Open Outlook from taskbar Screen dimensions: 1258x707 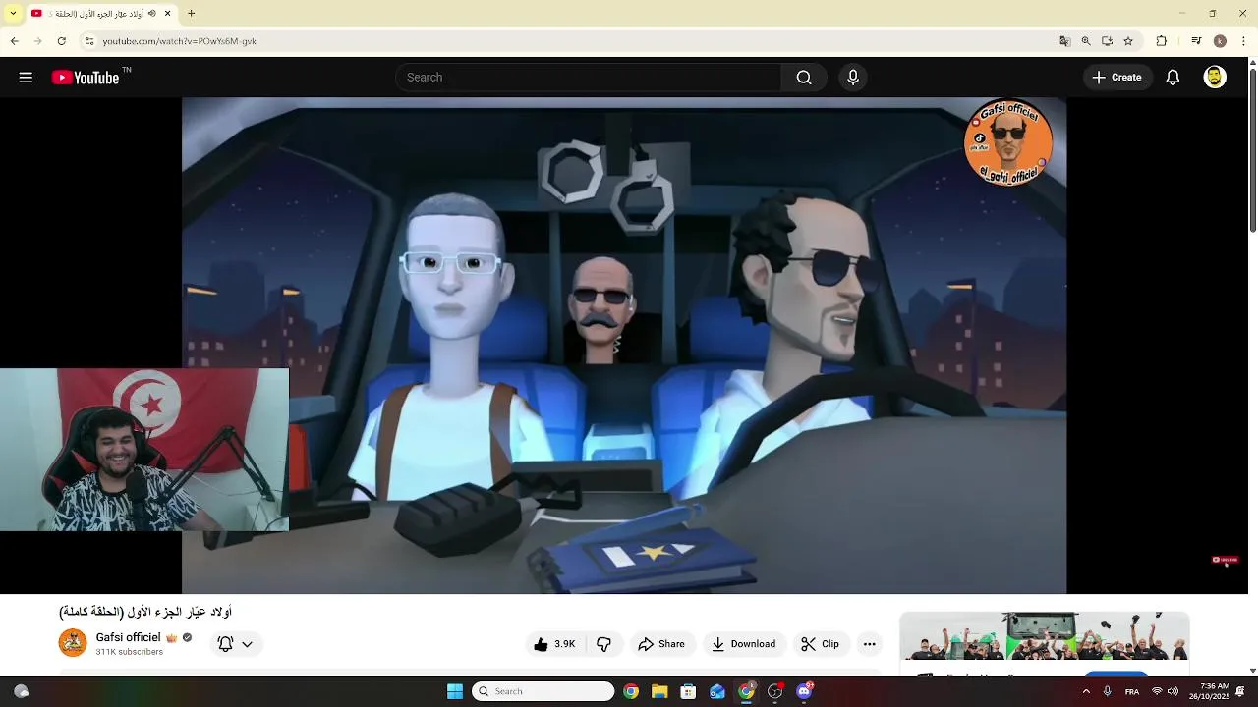(717, 691)
